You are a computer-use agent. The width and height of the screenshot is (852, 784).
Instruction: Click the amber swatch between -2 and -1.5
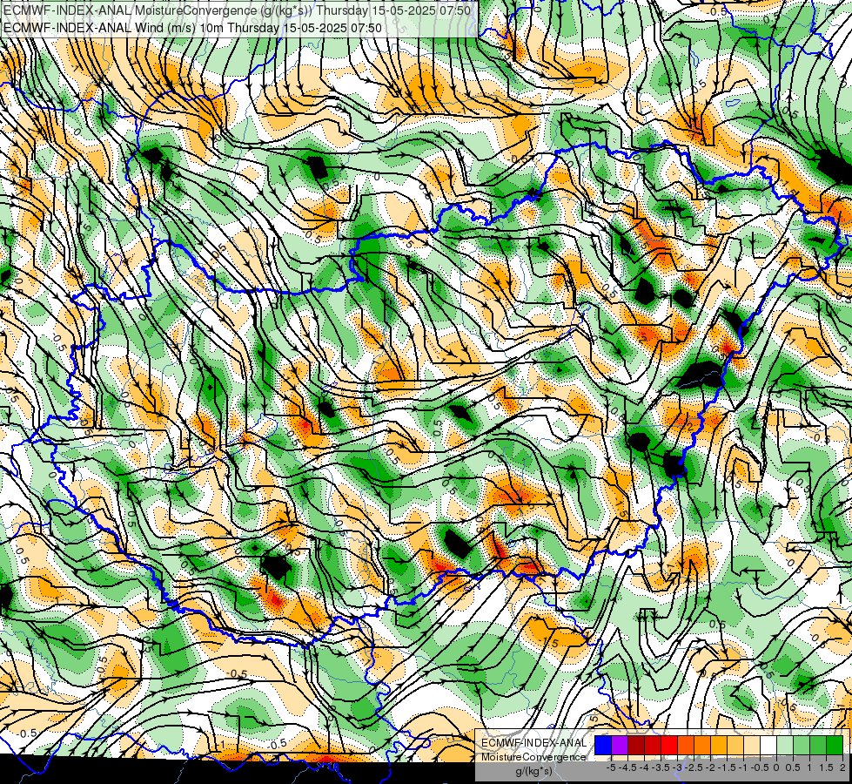pyautogui.click(x=718, y=745)
